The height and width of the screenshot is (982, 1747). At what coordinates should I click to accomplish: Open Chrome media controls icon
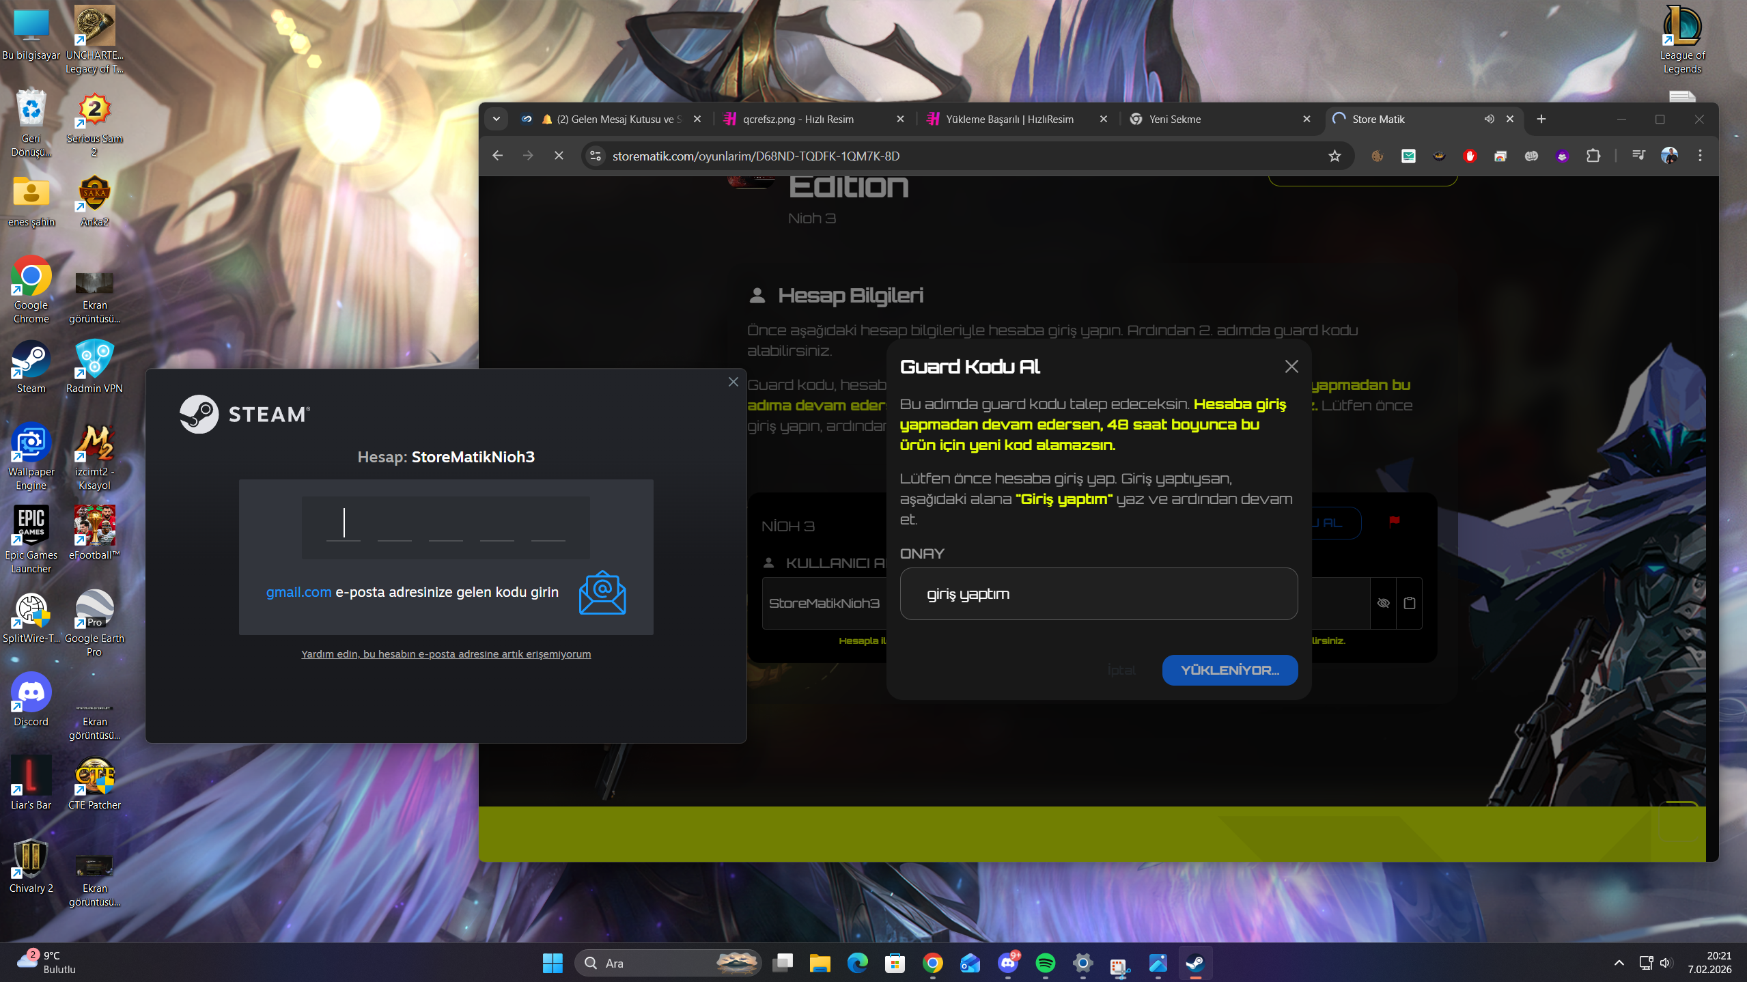(x=1638, y=156)
